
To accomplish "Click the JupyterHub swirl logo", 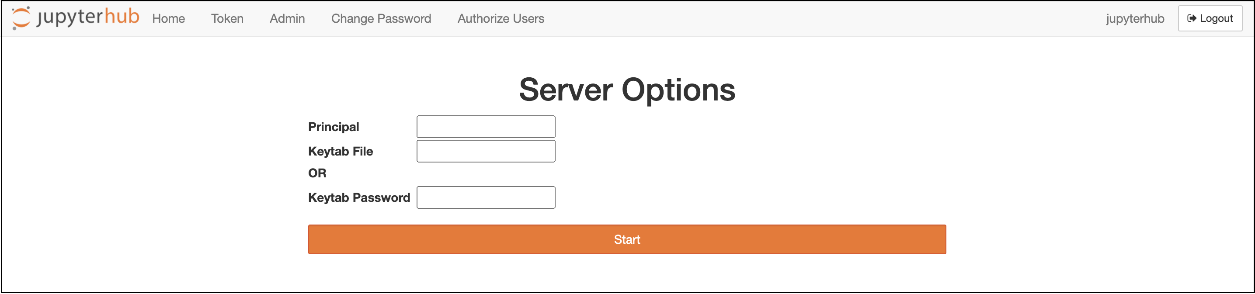I will tap(21, 18).
